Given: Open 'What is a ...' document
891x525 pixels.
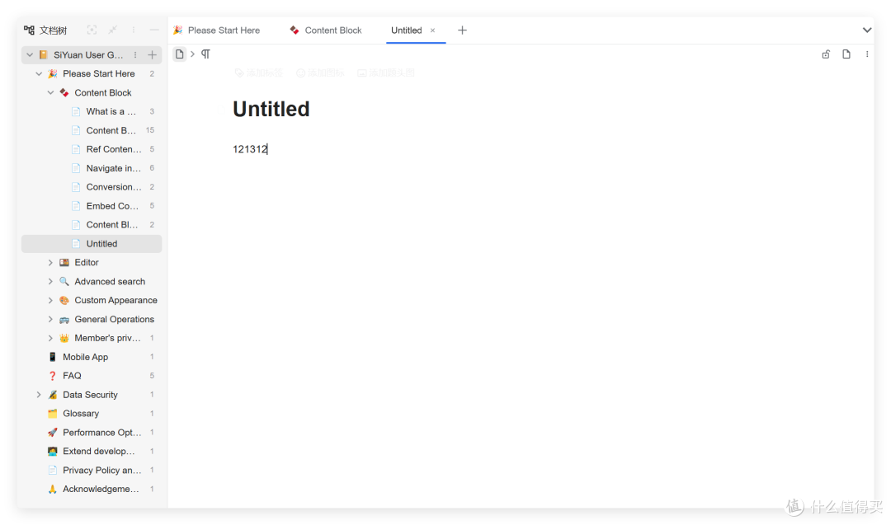Looking at the screenshot, I should (x=92, y=112).
